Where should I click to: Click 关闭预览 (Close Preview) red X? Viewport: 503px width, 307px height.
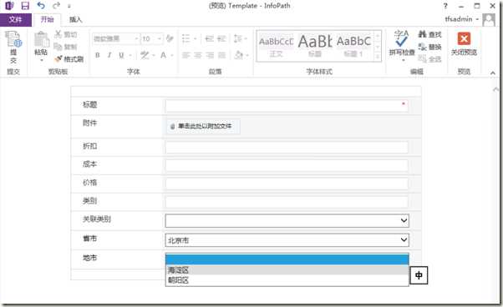[x=464, y=38]
